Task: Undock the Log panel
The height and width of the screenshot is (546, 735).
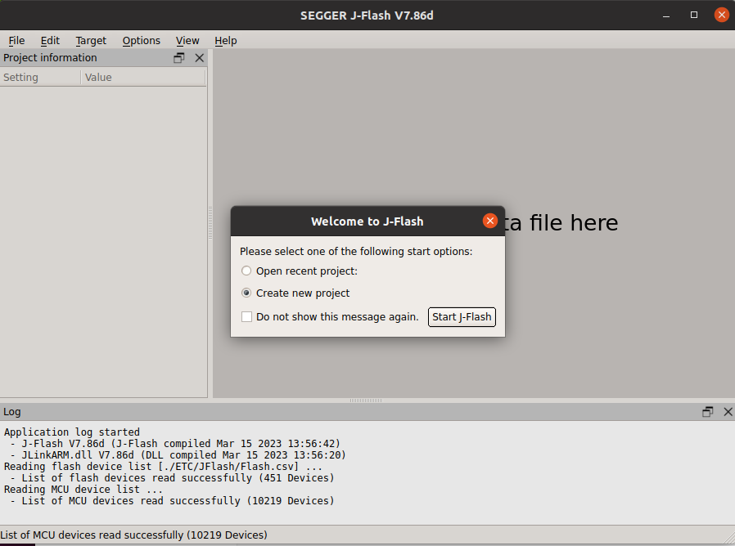Action: pos(707,412)
